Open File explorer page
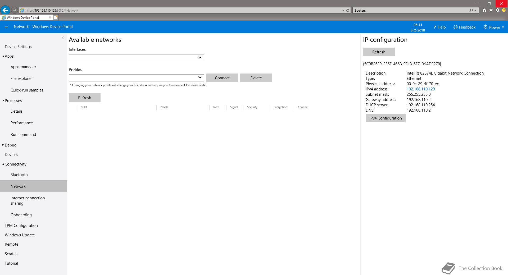Screen dimensions: 508x275 (x=21, y=79)
